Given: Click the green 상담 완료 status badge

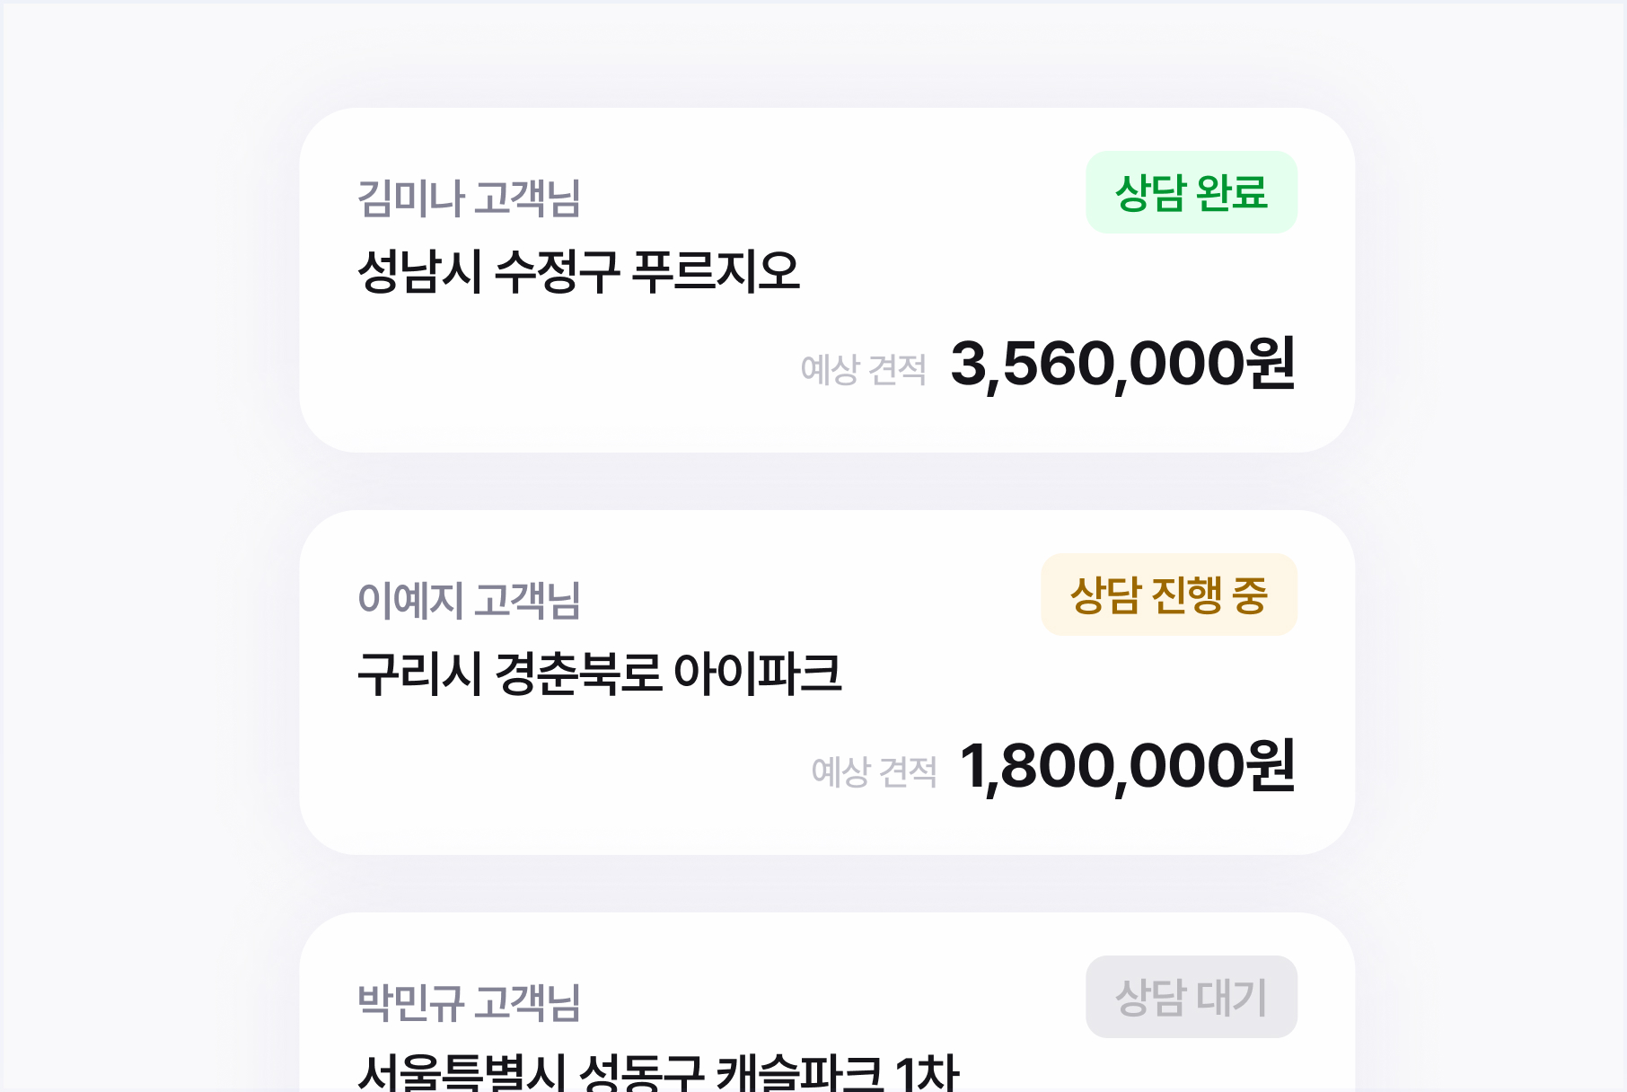Looking at the screenshot, I should 1191,192.
